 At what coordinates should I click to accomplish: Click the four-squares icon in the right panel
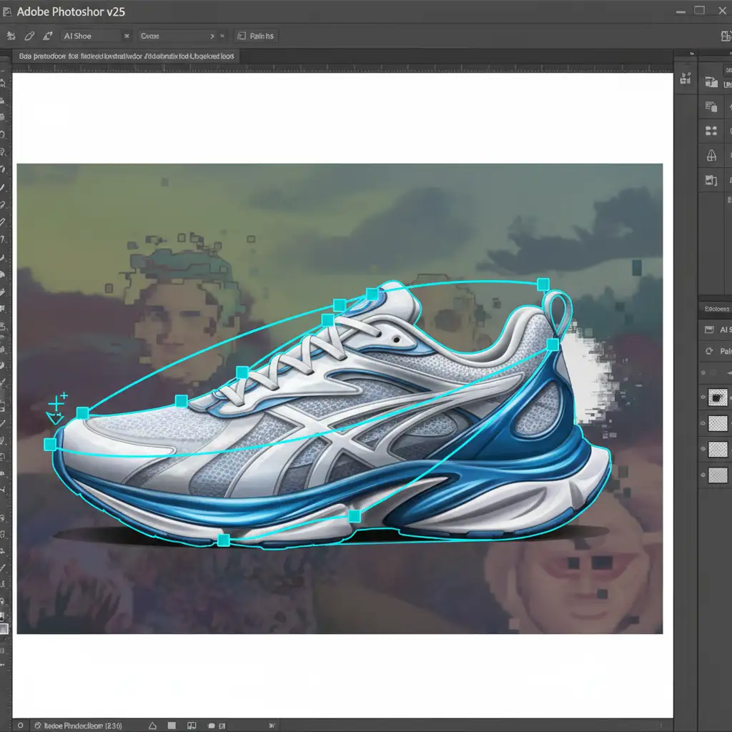pyautogui.click(x=711, y=130)
